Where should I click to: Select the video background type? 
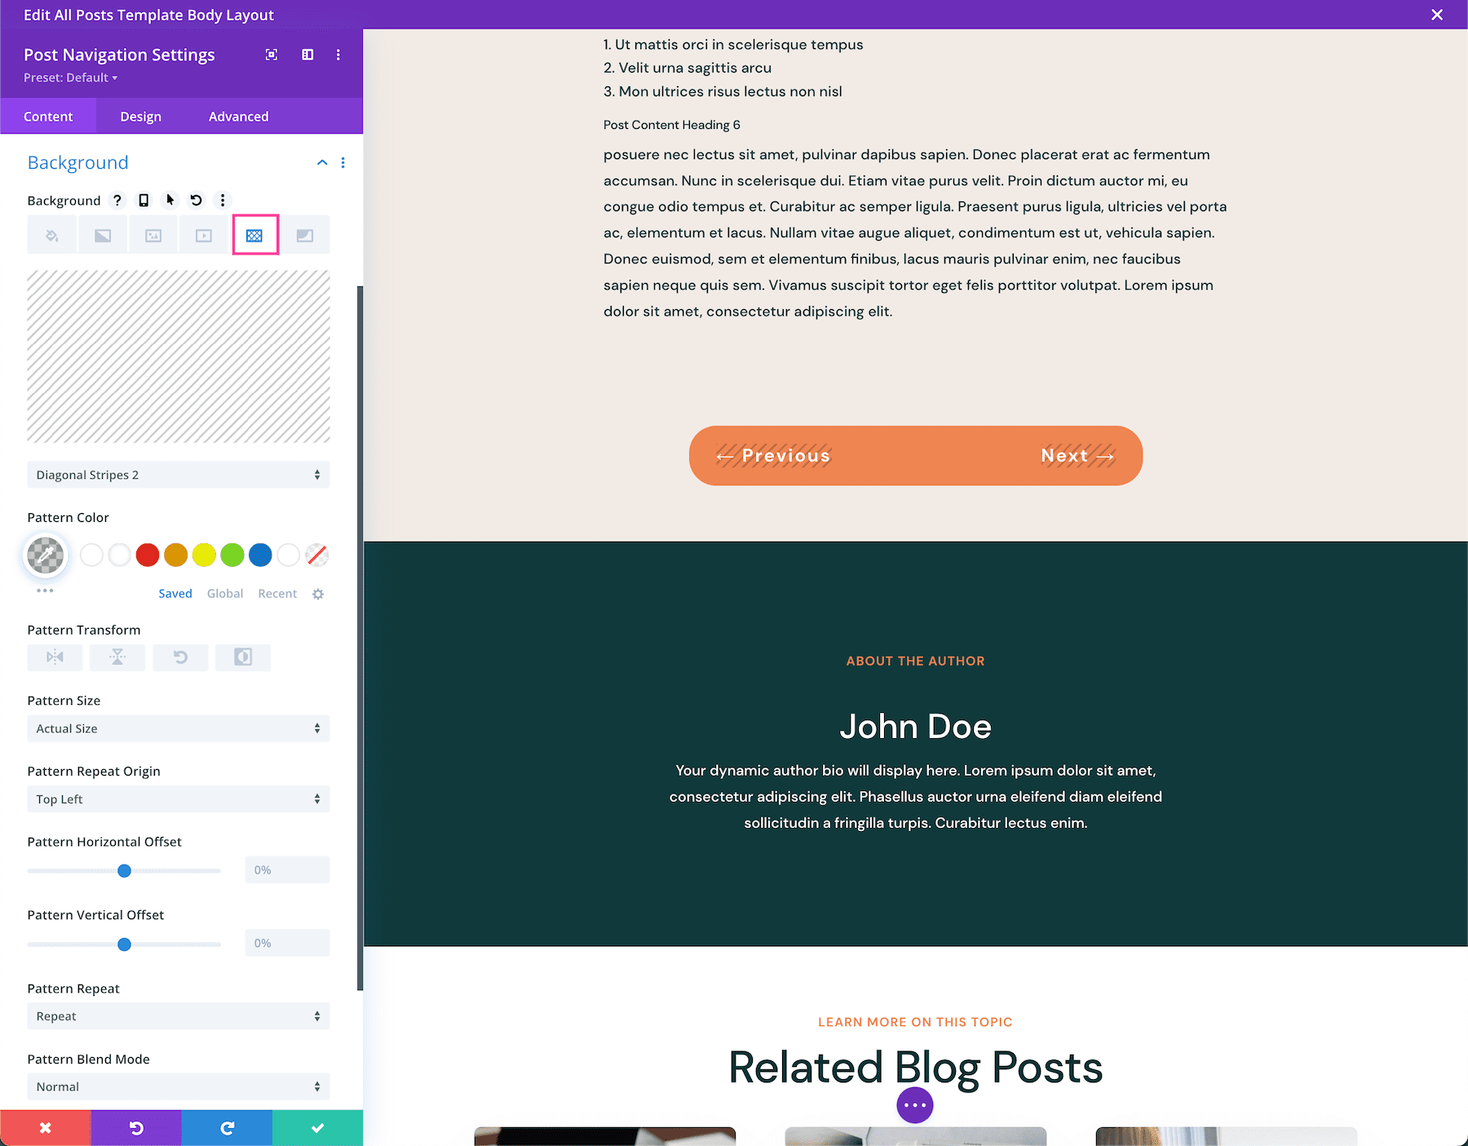(203, 234)
